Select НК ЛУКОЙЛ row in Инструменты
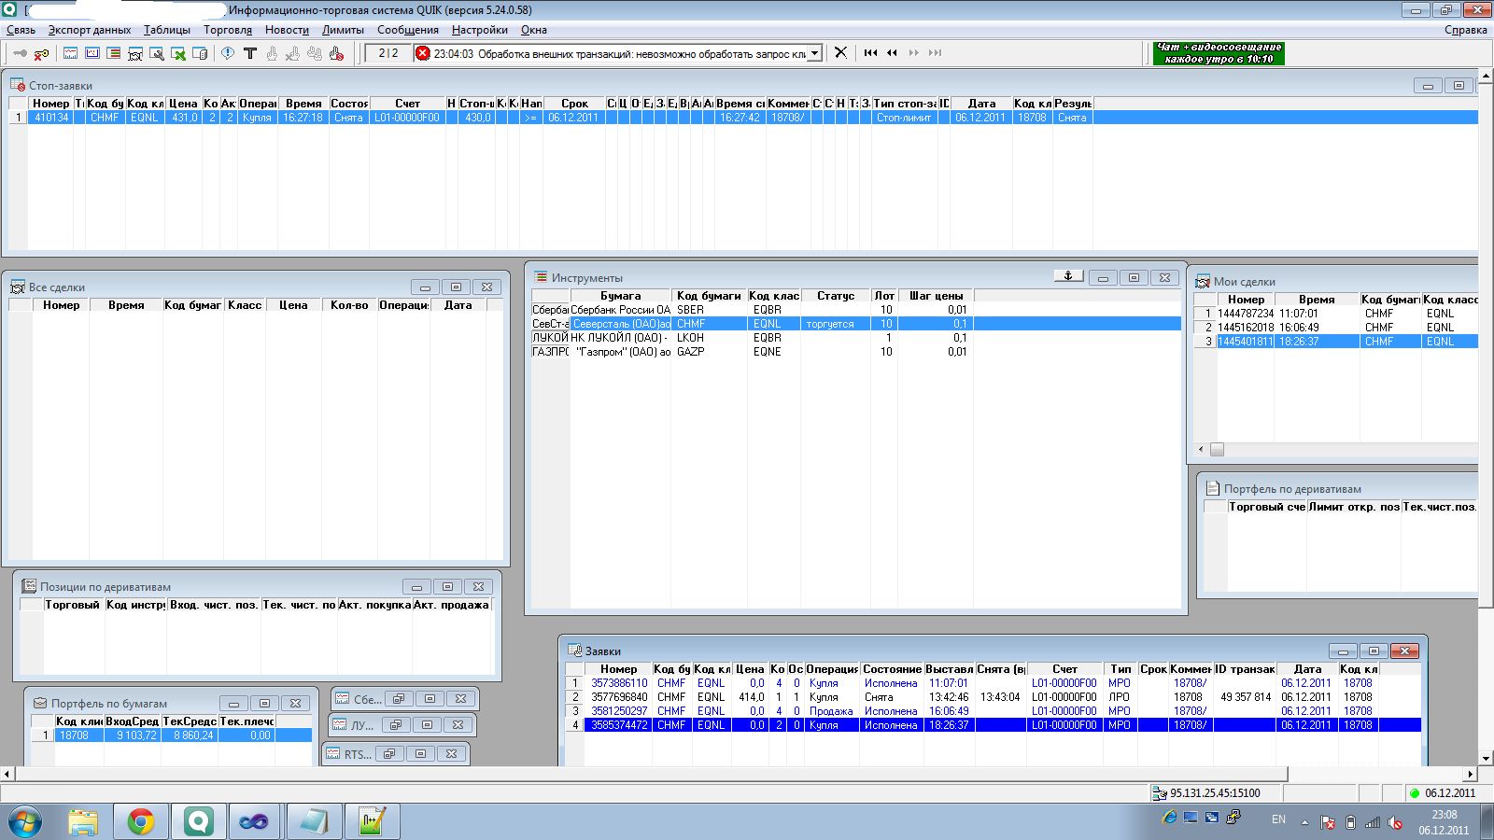1494x840 pixels. [x=753, y=338]
